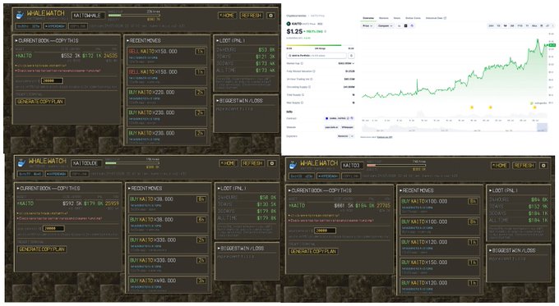The width and height of the screenshot is (559, 306).
Task: Select the Max chart range
Action: [x=534, y=26]
